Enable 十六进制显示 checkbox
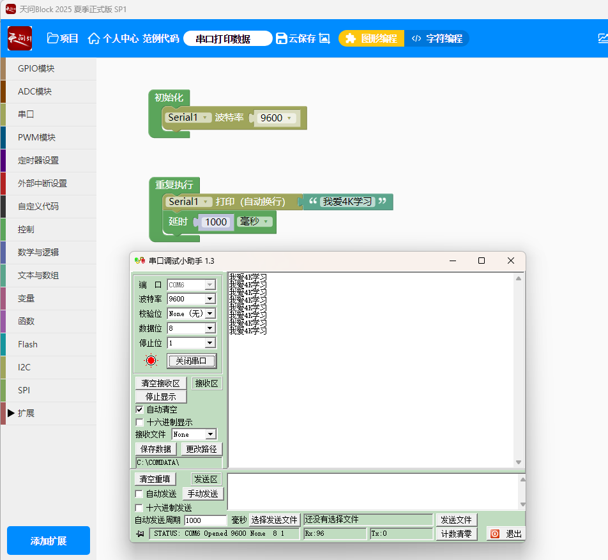The width and height of the screenshot is (608, 560). (140, 422)
